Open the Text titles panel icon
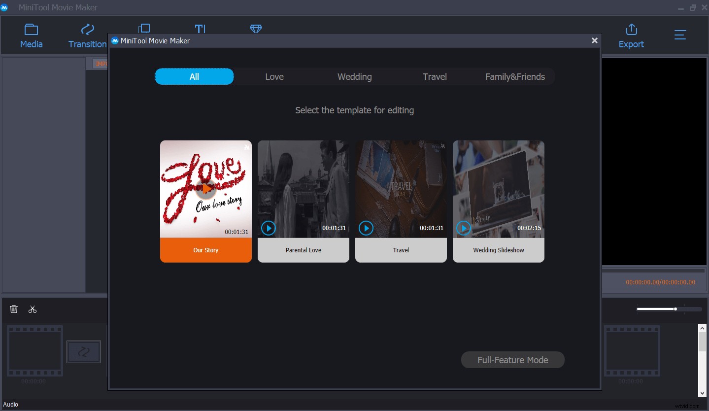The image size is (709, 411). (x=200, y=30)
